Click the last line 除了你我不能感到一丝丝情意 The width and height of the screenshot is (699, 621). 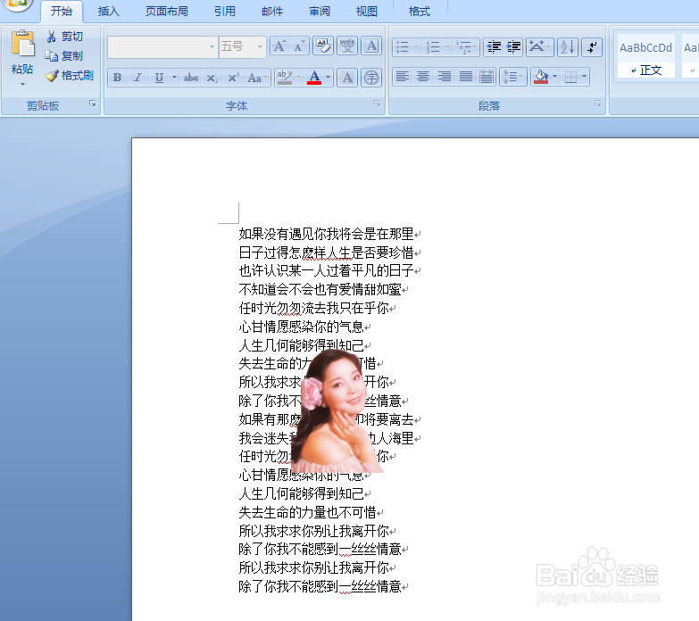[320, 586]
